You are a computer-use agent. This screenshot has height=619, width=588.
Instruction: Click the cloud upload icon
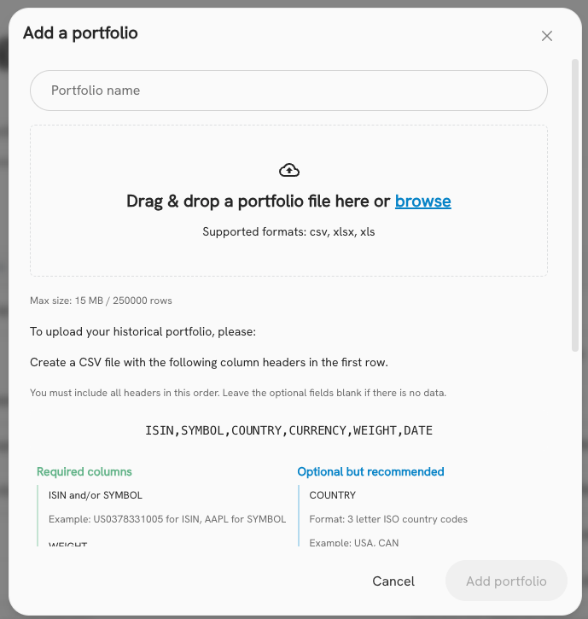click(289, 170)
